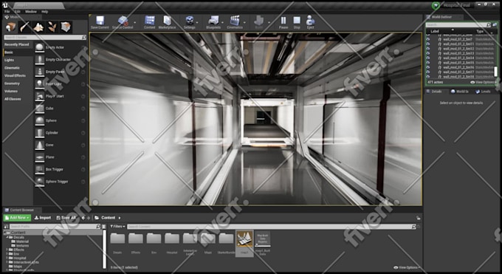The width and height of the screenshot is (502, 274).
Task: Select the Foliage mode icon
Action: (x=52, y=27)
